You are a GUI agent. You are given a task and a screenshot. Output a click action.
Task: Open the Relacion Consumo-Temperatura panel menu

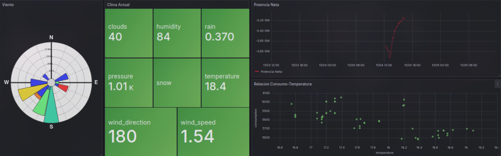tap(497, 84)
